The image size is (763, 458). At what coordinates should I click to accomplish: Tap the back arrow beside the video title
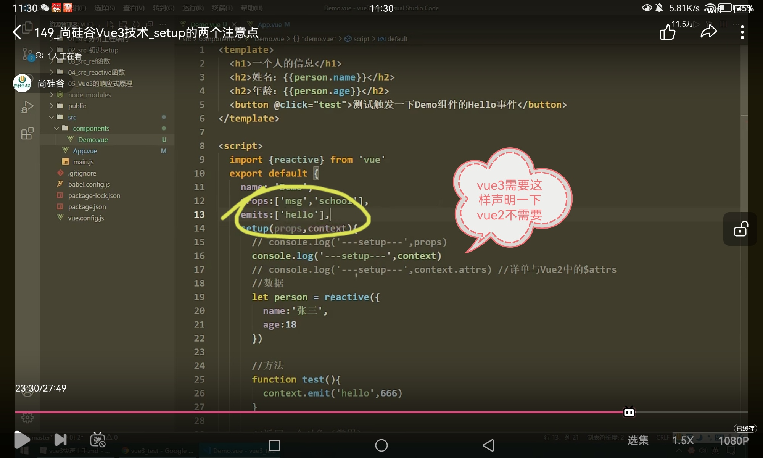(17, 32)
